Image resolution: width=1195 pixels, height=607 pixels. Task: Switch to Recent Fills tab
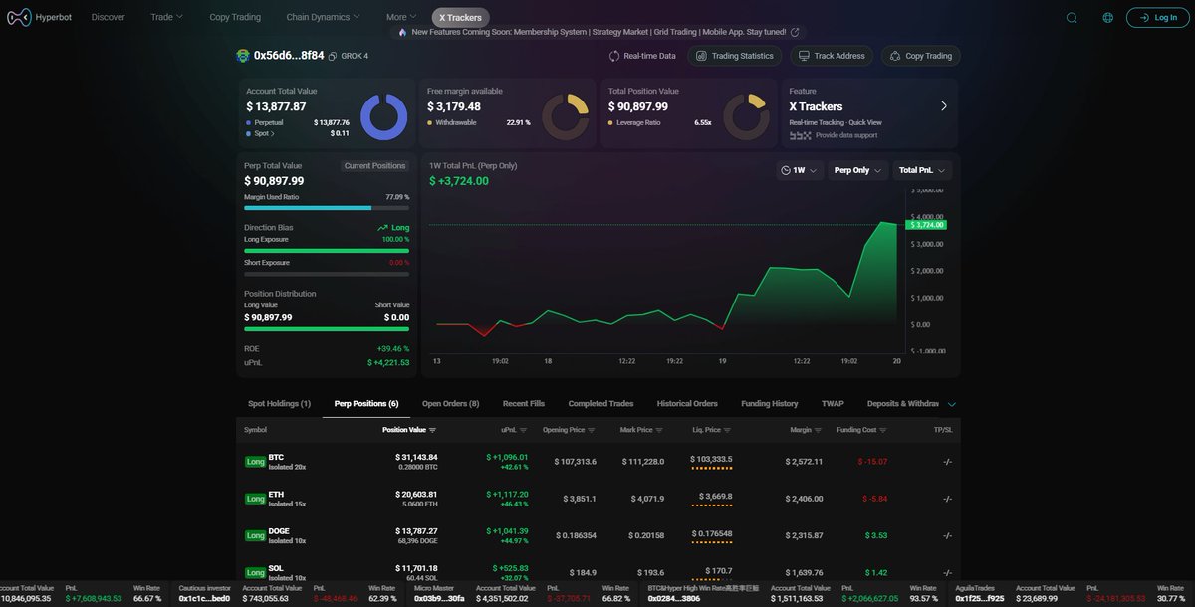tap(524, 404)
